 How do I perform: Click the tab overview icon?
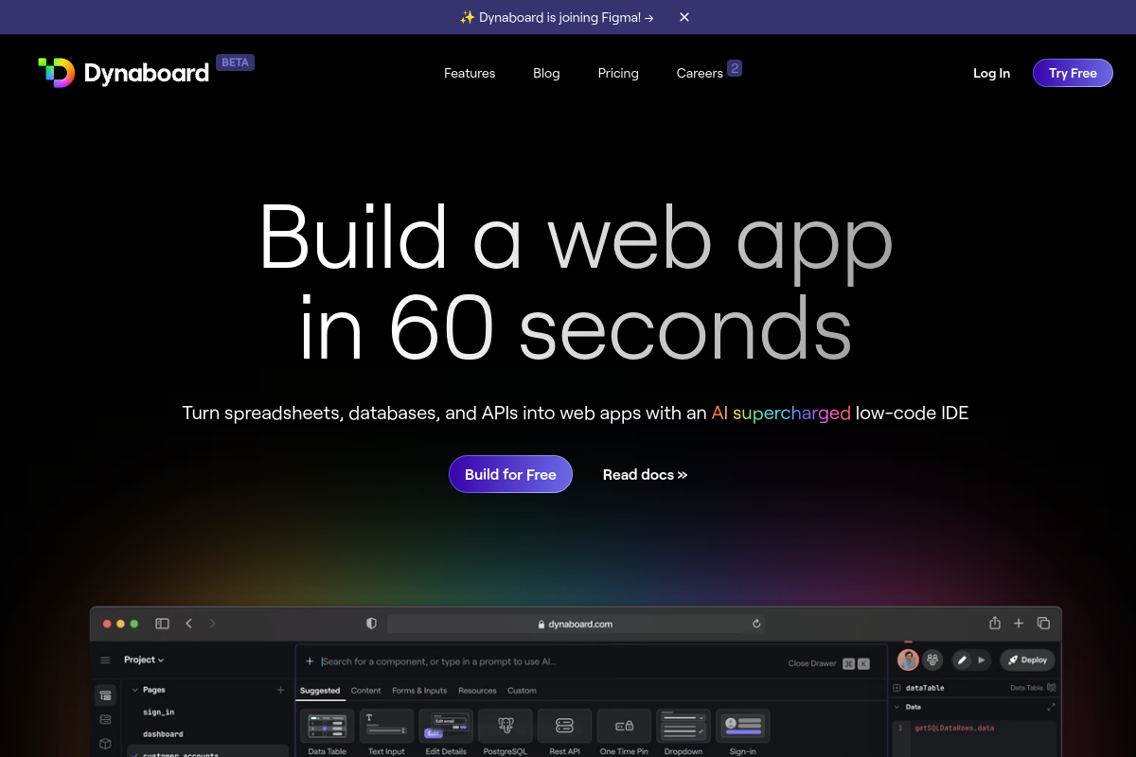click(1043, 623)
